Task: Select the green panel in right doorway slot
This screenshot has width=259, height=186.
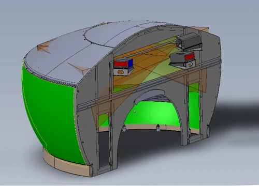Action: pos(194,107)
